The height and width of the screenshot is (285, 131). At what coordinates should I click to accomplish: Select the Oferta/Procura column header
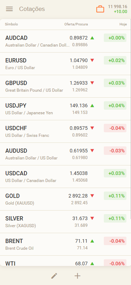[76, 24]
